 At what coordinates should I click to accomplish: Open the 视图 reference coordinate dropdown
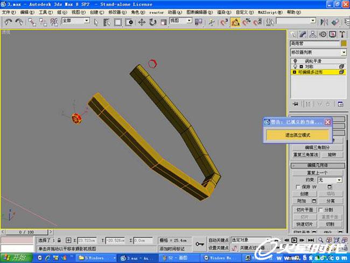click(x=190, y=20)
